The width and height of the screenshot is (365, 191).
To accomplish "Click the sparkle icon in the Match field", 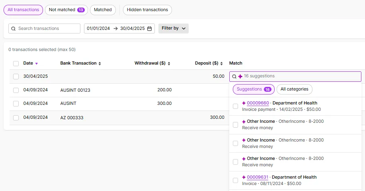I will 240,76.
